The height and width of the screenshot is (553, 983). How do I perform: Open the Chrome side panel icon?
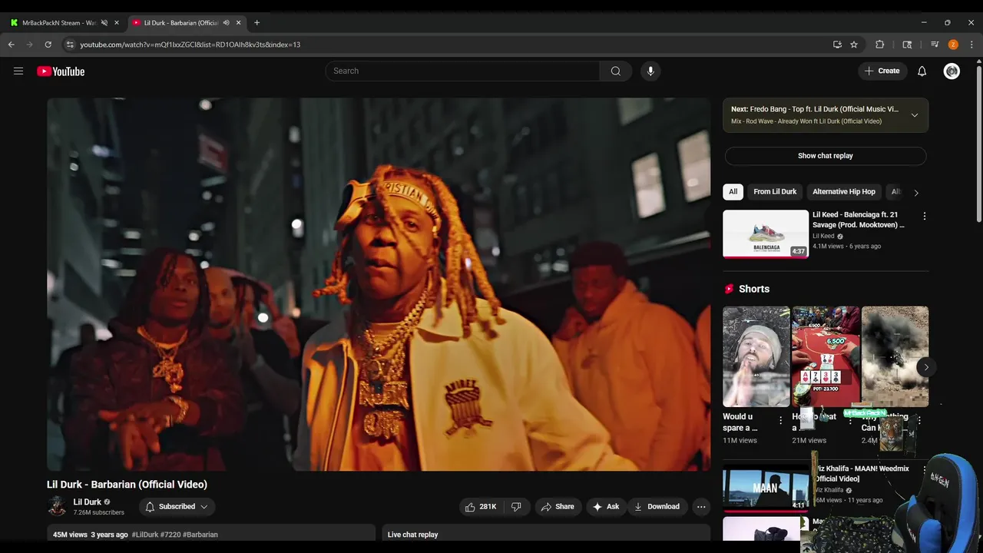tap(907, 45)
